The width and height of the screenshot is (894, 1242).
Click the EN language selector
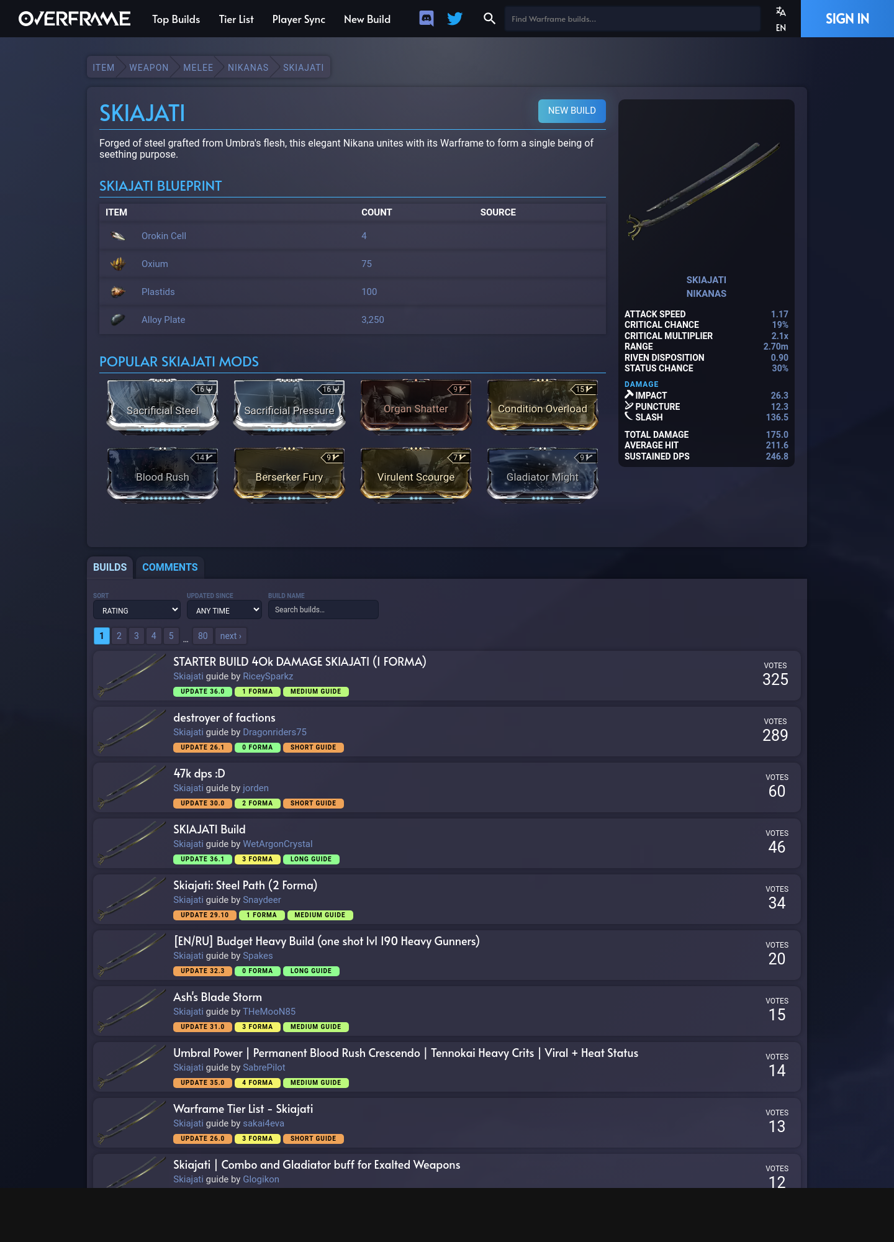click(x=781, y=28)
